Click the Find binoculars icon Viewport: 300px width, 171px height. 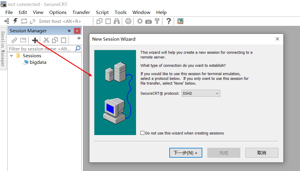tap(117, 21)
